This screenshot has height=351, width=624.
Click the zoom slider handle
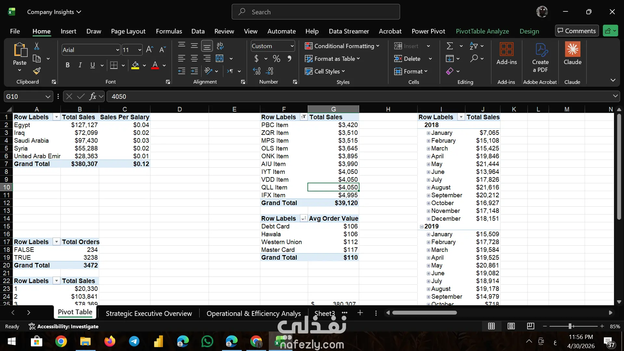[570, 326]
